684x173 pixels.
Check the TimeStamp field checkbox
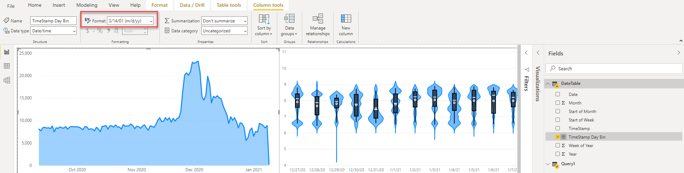(x=558, y=128)
